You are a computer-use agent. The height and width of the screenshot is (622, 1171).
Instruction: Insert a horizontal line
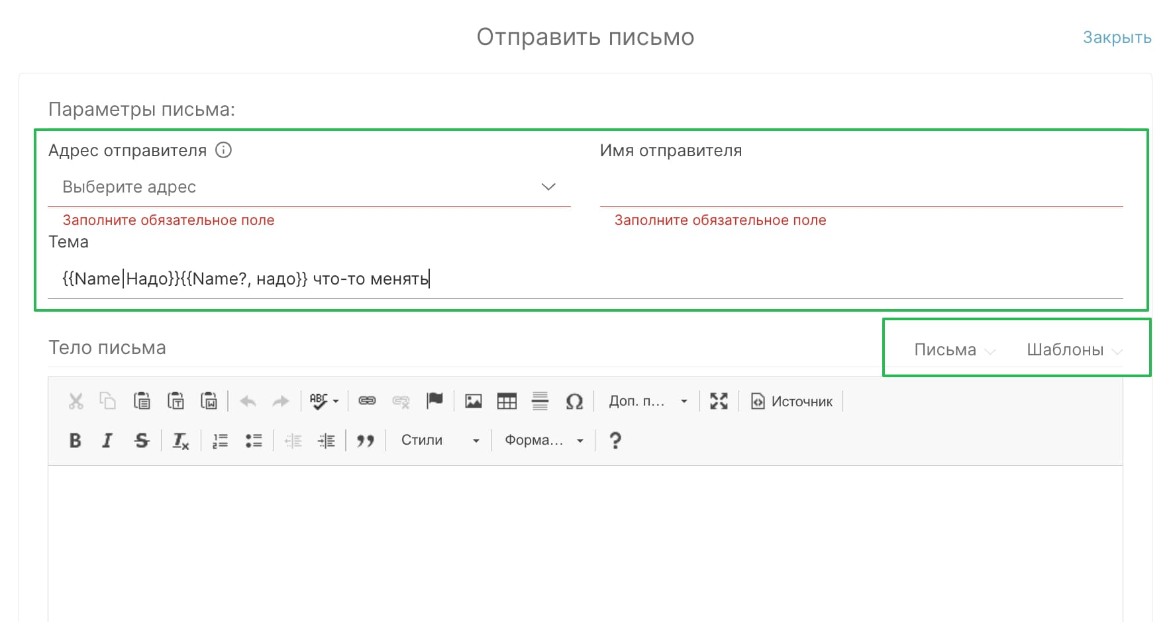click(x=540, y=401)
